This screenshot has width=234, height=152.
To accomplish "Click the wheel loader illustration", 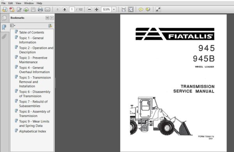I will (161, 116).
